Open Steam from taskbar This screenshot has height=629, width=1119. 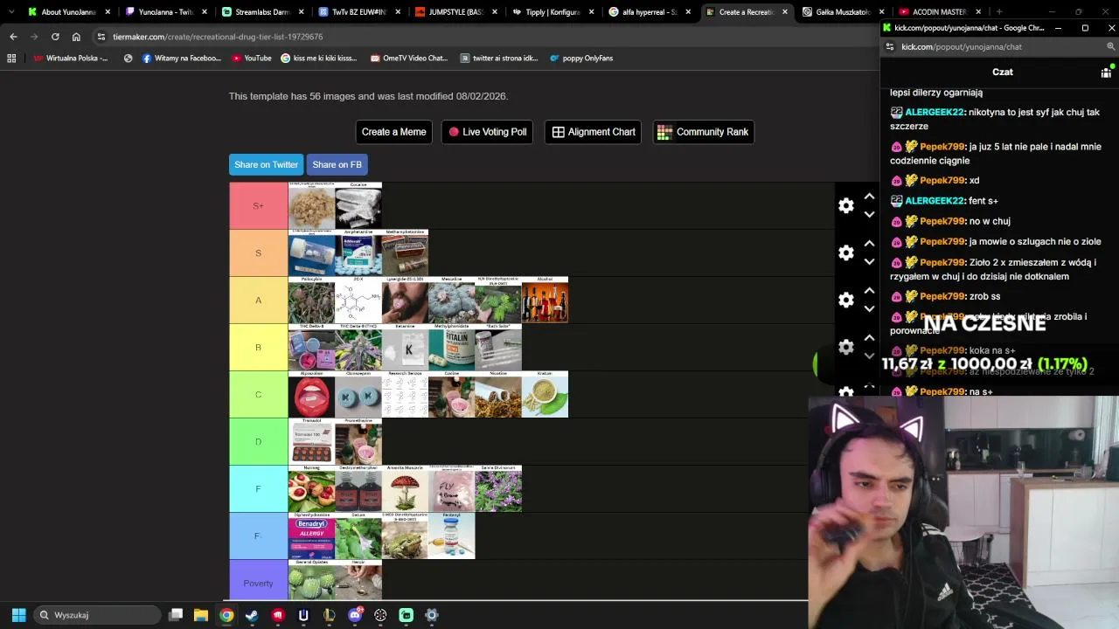pos(252,615)
